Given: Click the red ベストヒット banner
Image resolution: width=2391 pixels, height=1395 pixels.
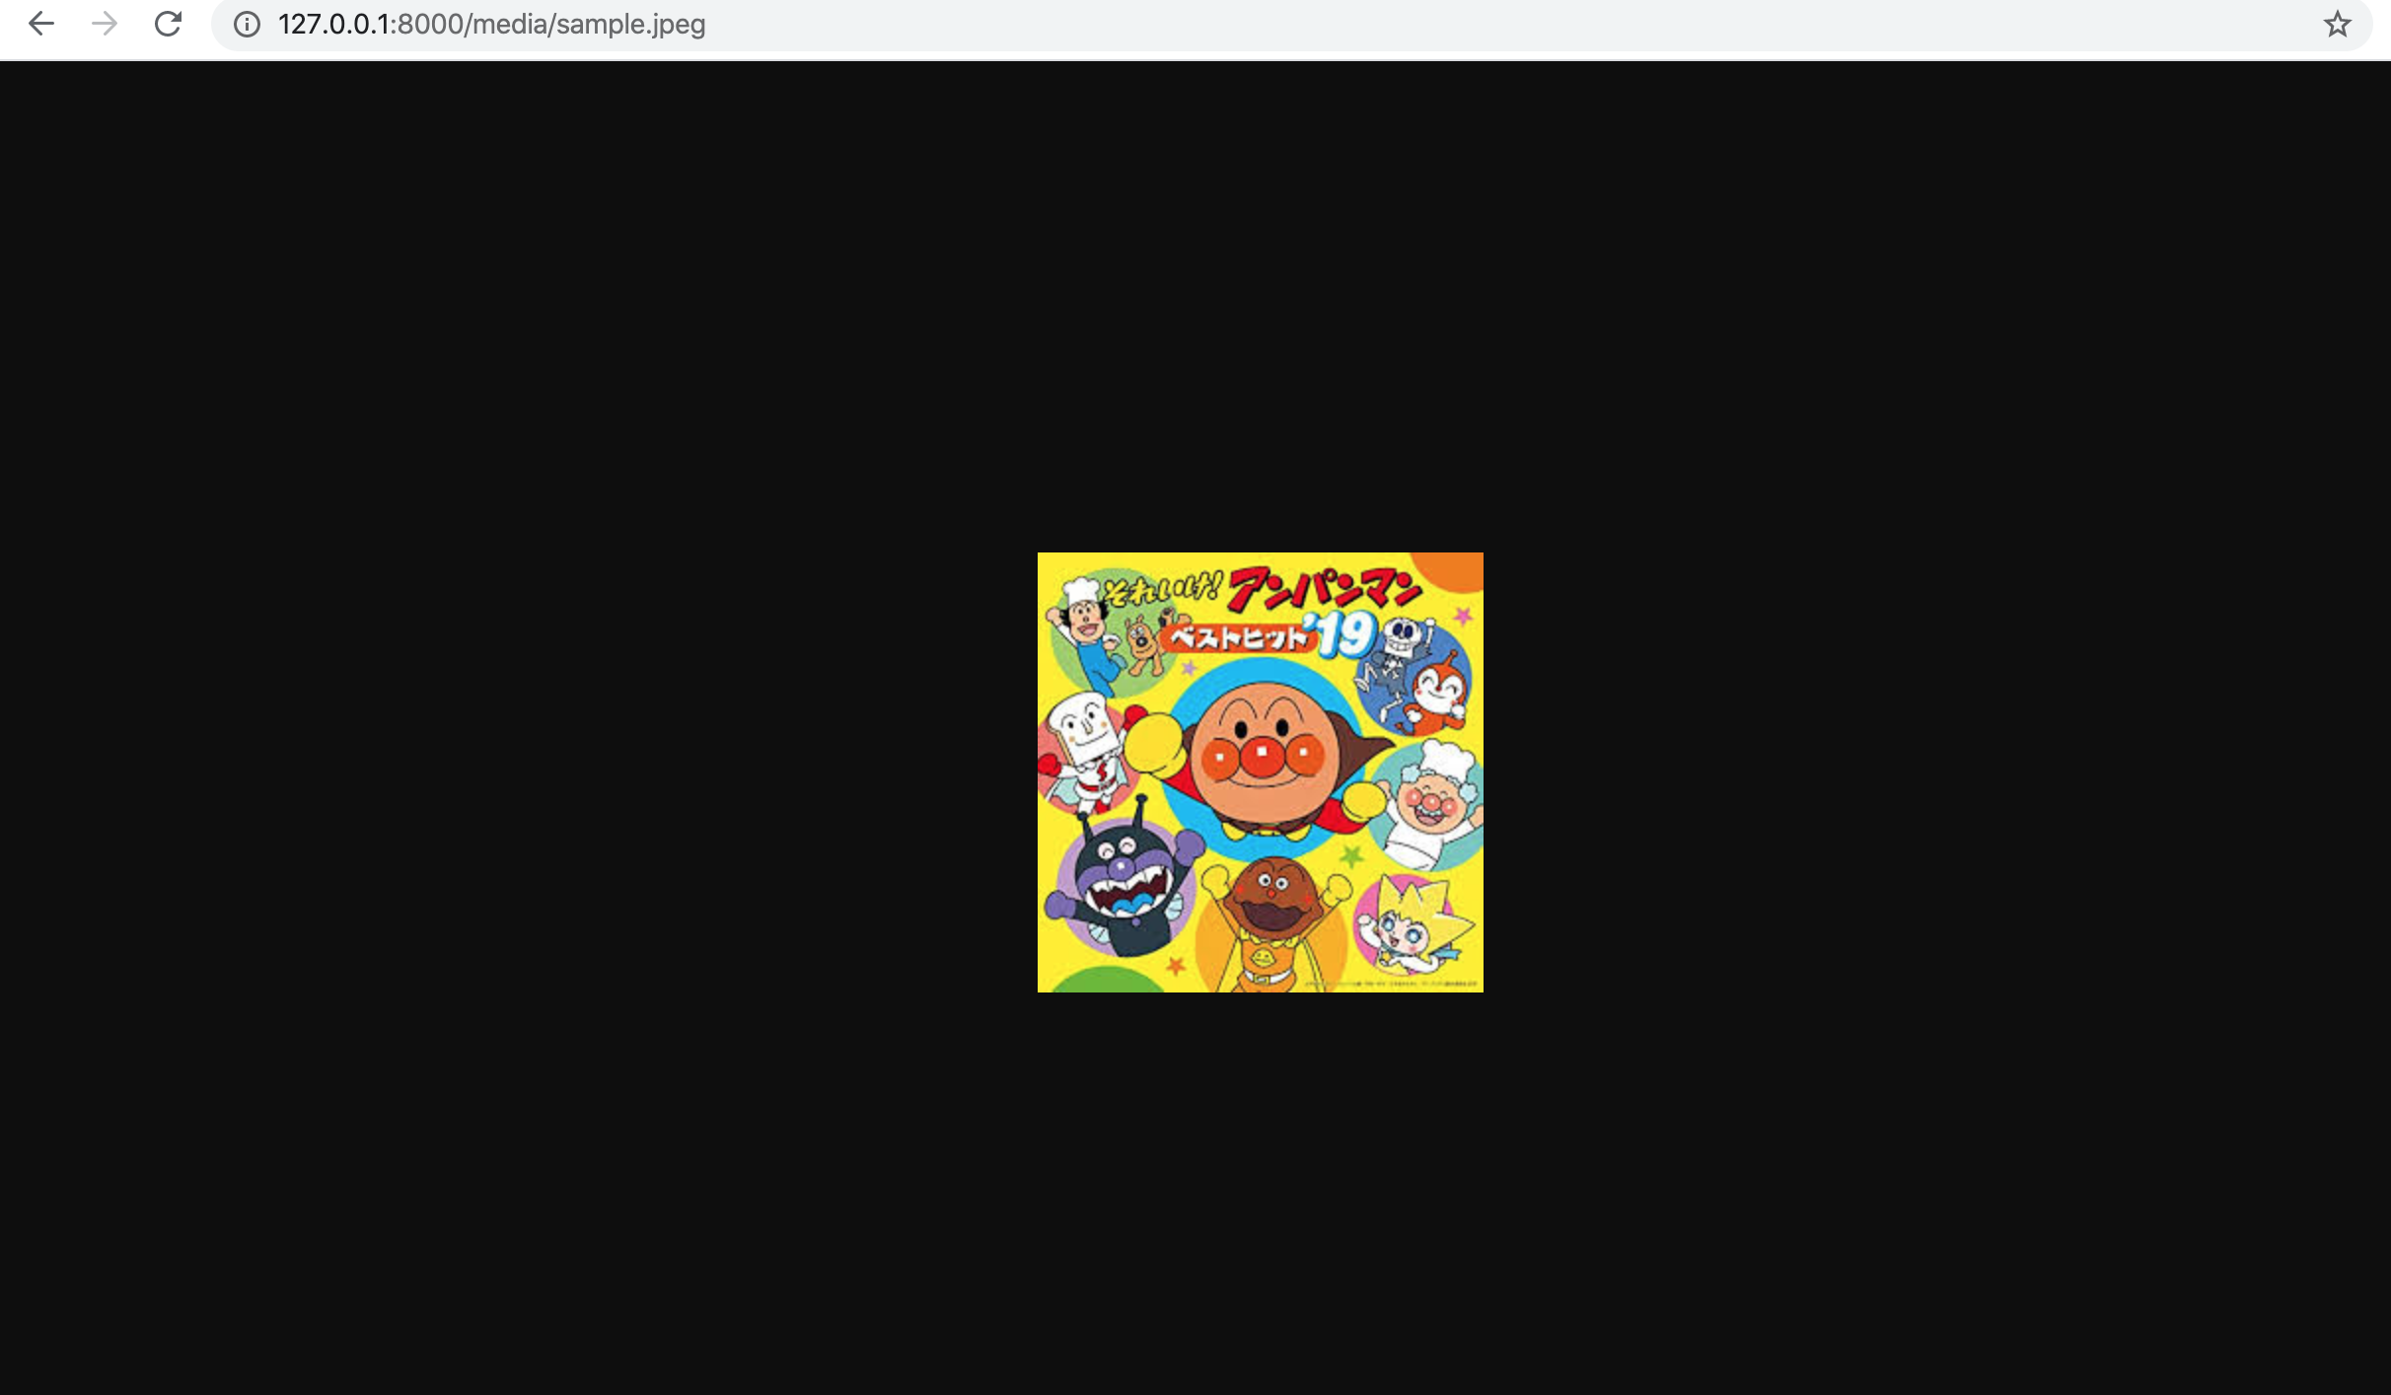Looking at the screenshot, I should pos(1237,638).
